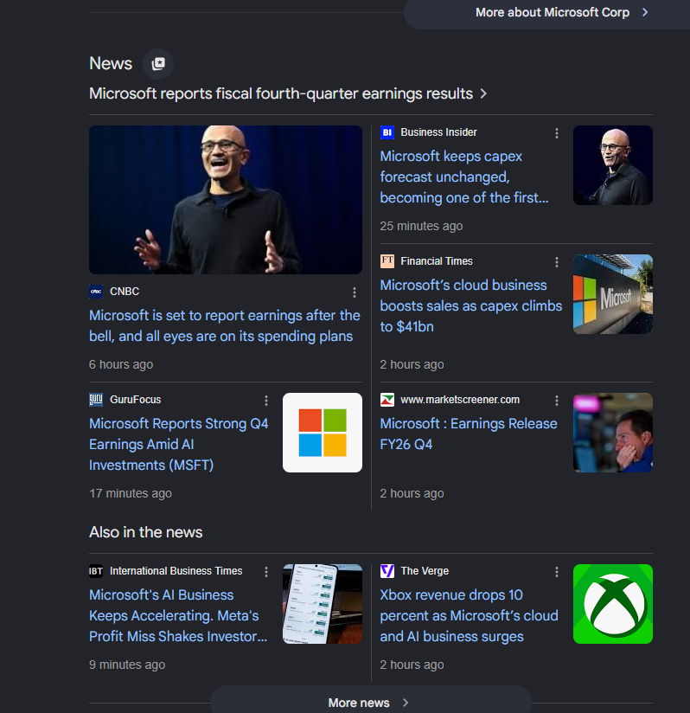Open the More about Microsoft Corp button

tap(546, 13)
